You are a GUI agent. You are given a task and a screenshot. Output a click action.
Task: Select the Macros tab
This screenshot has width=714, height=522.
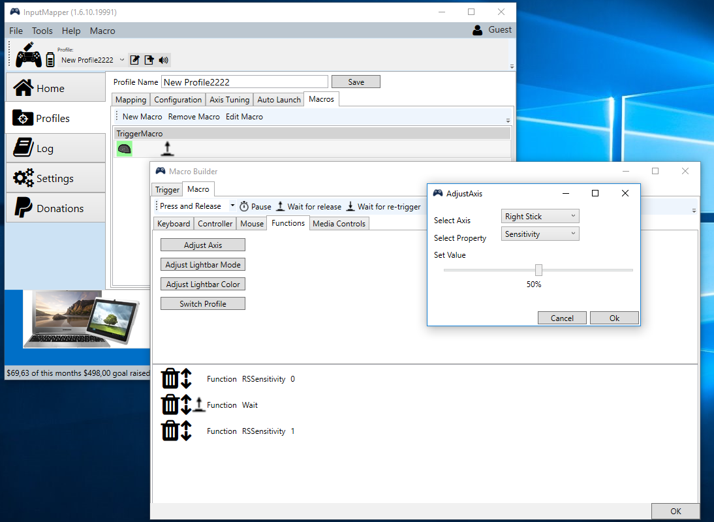point(322,99)
